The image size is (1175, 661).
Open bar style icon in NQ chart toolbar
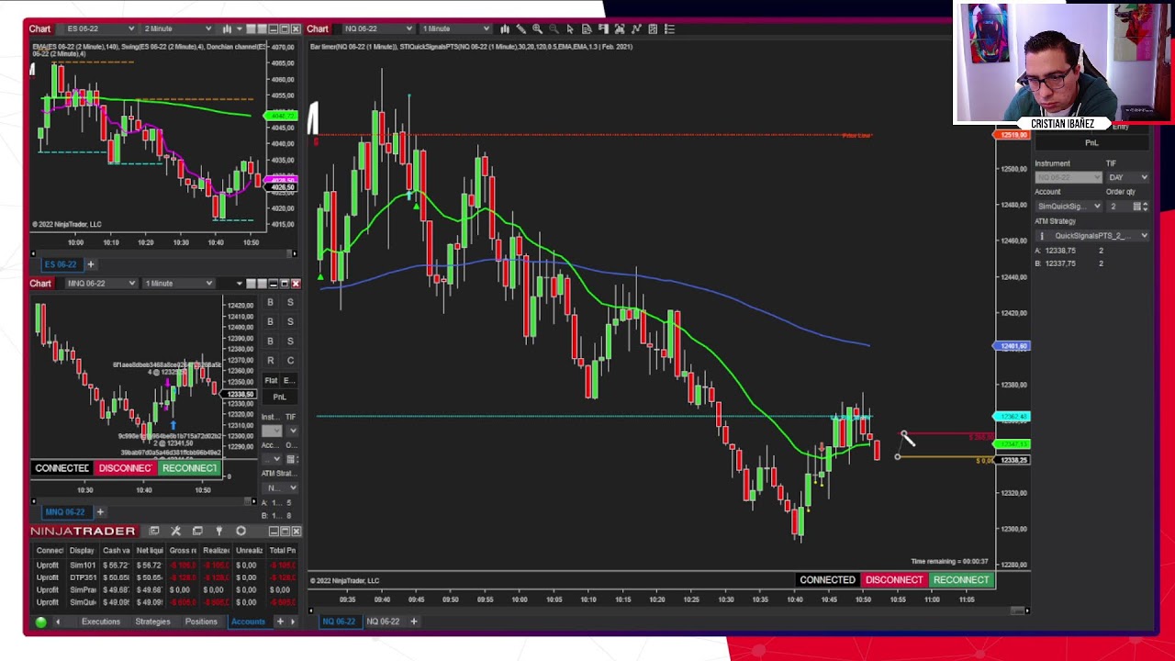click(505, 29)
